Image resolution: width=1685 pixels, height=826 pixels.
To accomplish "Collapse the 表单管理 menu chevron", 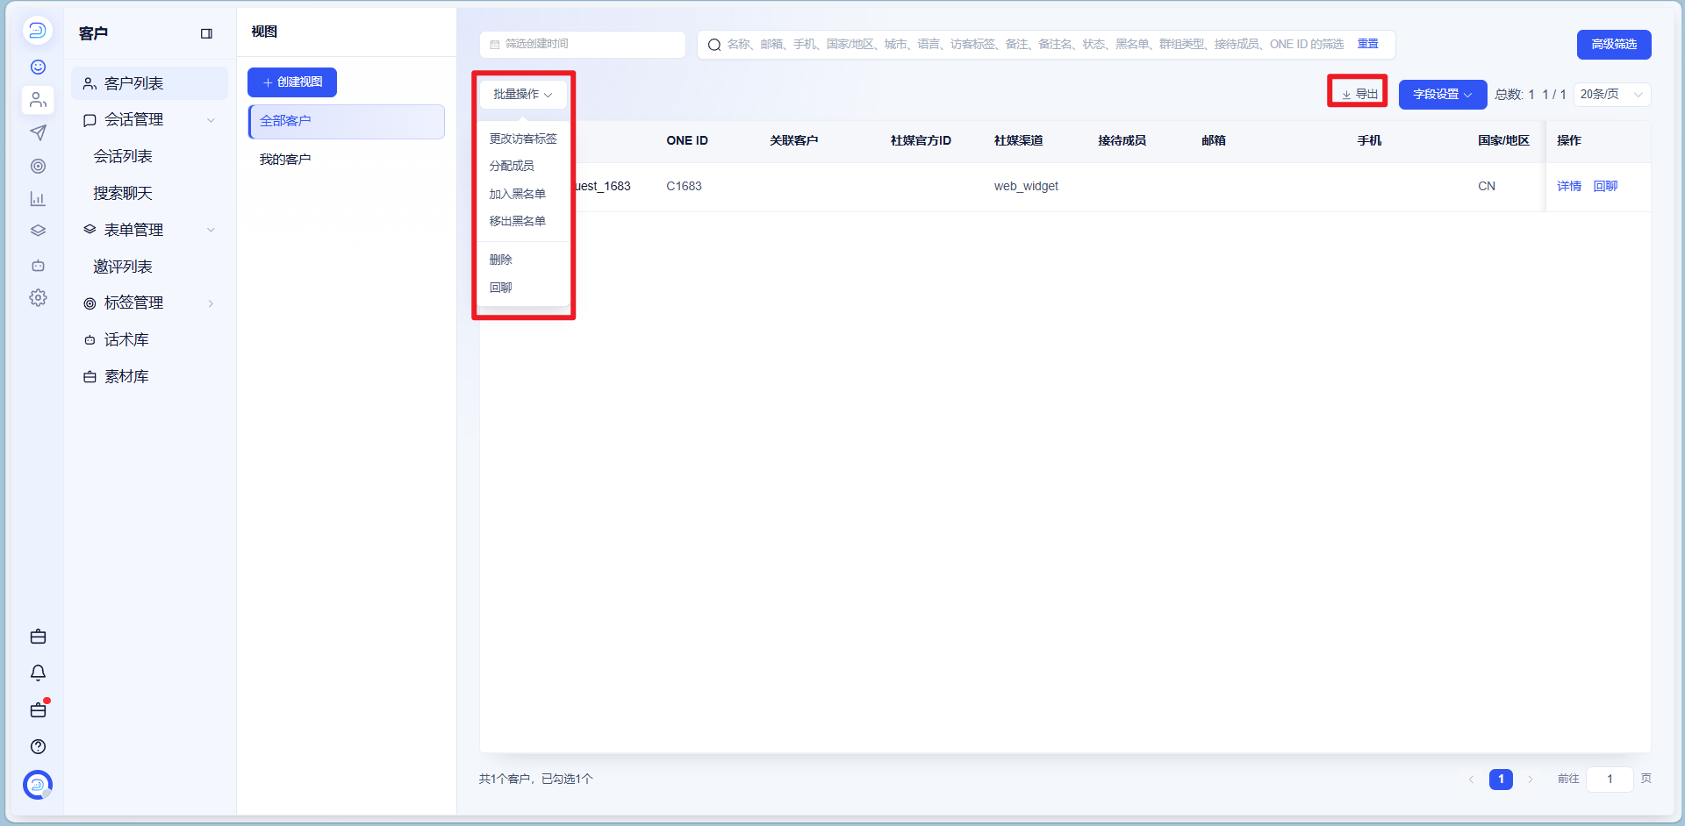I will tap(211, 230).
